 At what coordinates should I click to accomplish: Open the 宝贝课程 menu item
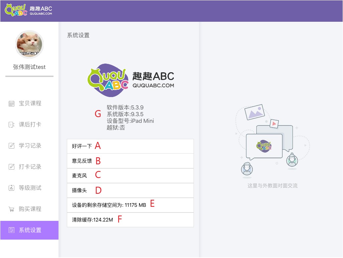(x=30, y=103)
